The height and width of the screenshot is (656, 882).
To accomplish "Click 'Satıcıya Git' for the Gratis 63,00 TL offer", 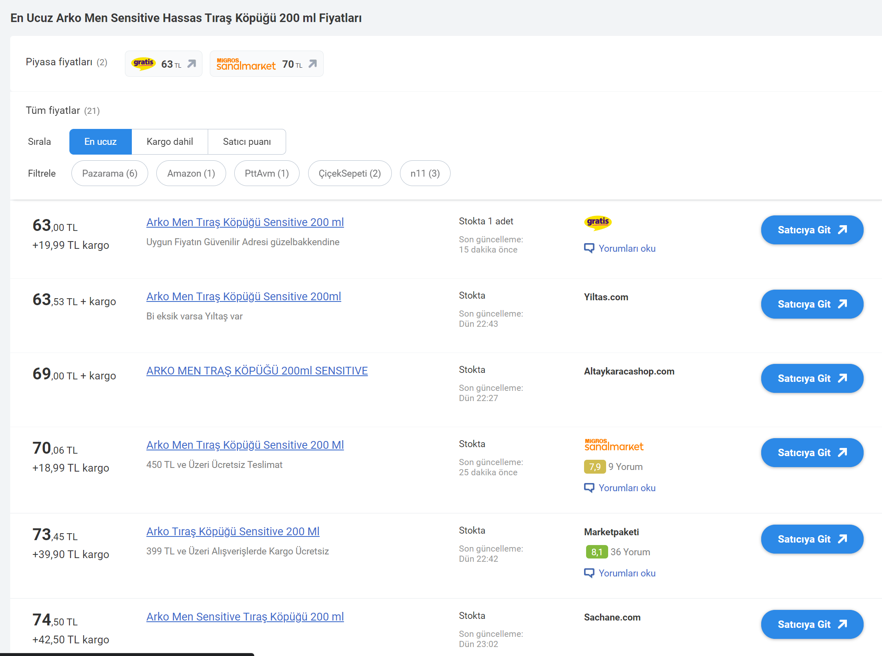I will (x=812, y=230).
